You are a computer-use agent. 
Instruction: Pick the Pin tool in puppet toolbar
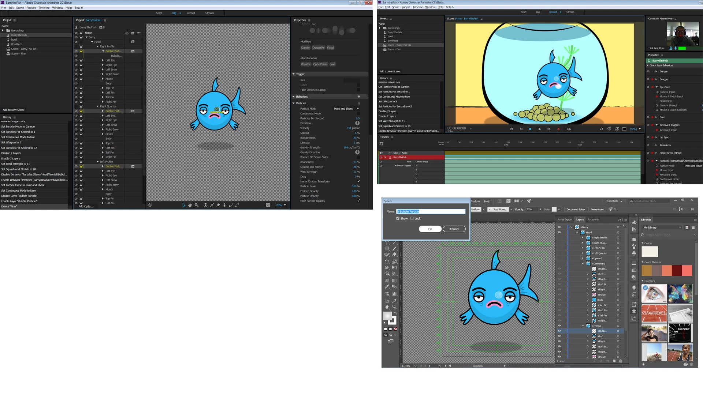(x=218, y=205)
